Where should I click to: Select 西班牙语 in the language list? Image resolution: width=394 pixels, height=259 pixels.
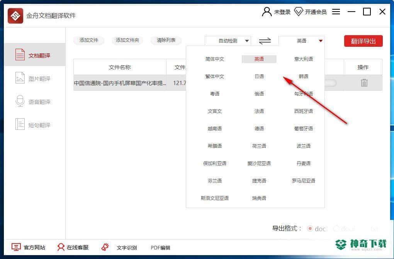304,111
